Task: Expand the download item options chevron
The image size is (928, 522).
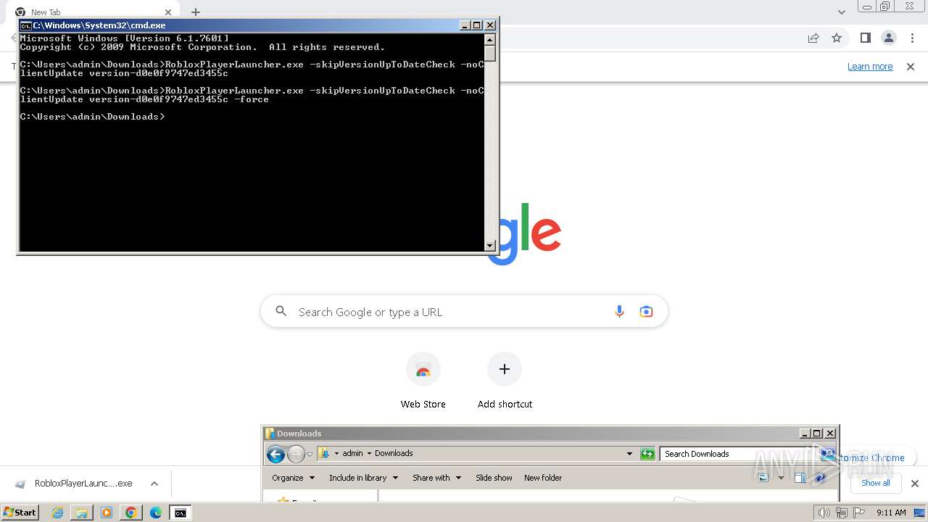Action: pos(154,484)
